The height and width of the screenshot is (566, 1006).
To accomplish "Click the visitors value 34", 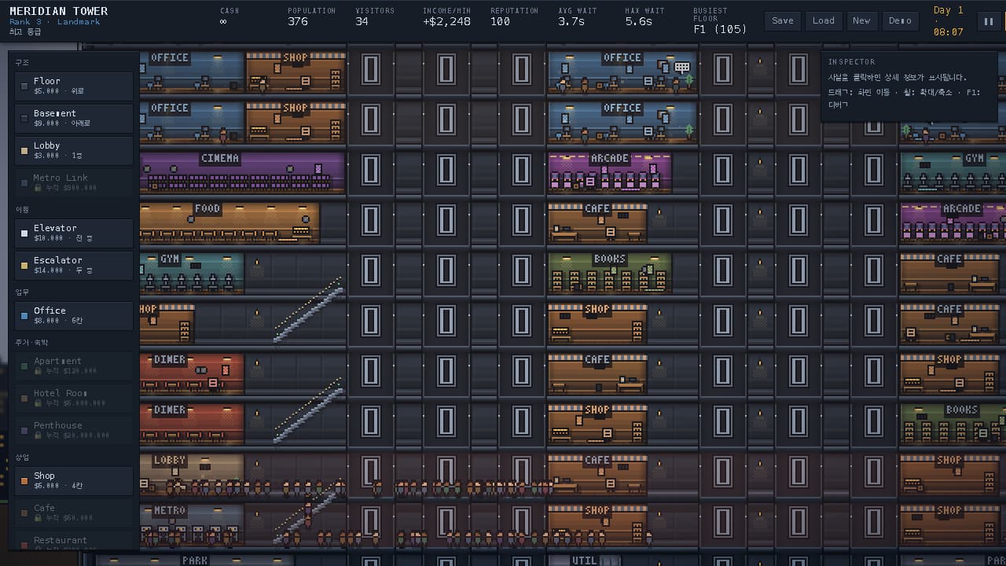I will tap(362, 21).
